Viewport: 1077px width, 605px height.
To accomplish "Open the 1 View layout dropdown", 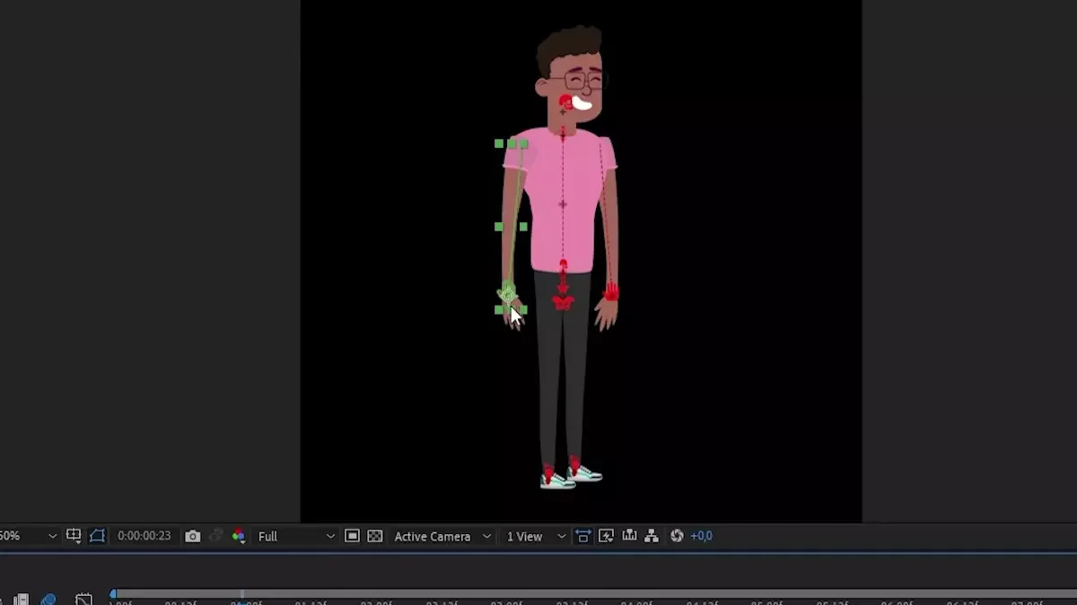I will pyautogui.click(x=535, y=536).
